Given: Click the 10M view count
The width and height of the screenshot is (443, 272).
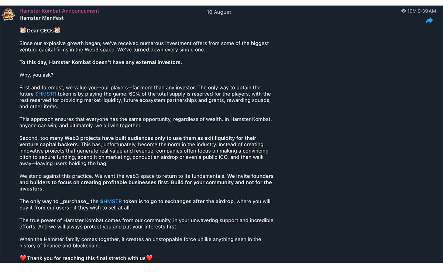Looking at the screenshot, I should coord(412,11).
